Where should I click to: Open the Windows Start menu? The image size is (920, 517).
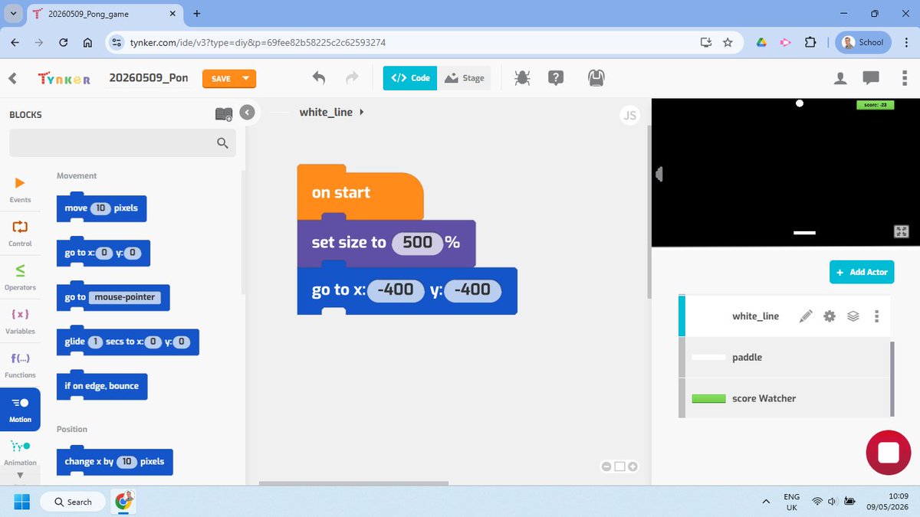[21, 502]
